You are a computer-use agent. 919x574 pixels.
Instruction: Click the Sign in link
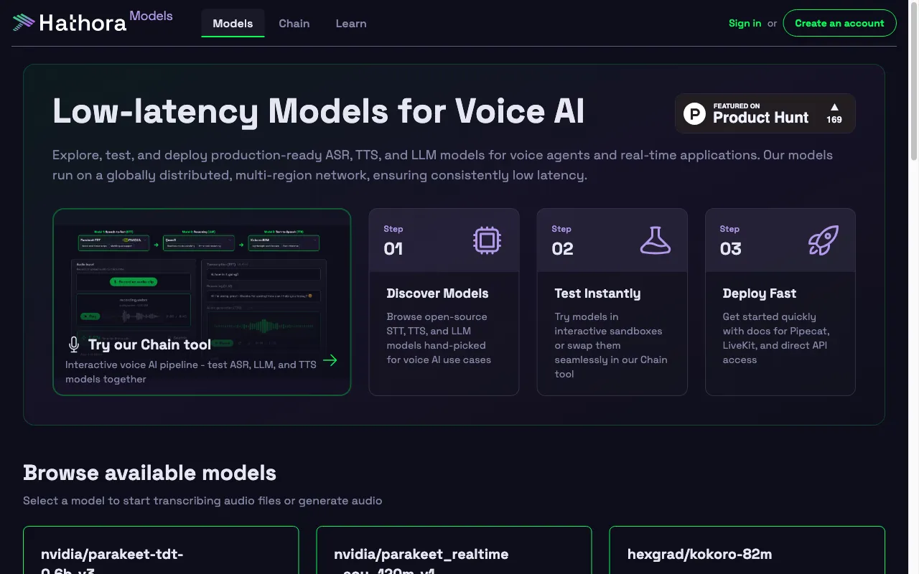tap(745, 23)
